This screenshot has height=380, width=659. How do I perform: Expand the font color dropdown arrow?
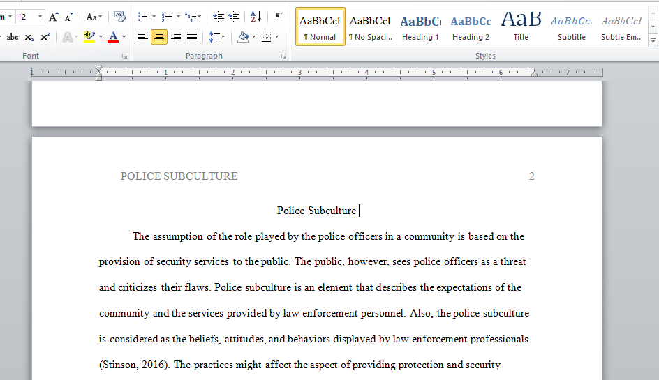pyautogui.click(x=124, y=37)
